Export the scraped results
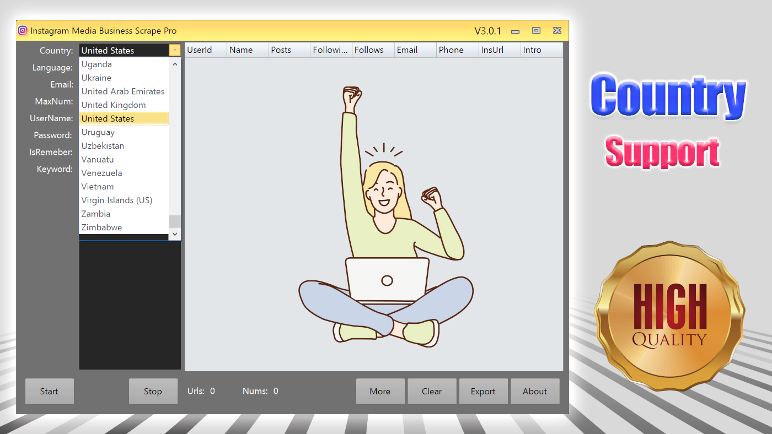 pos(483,392)
